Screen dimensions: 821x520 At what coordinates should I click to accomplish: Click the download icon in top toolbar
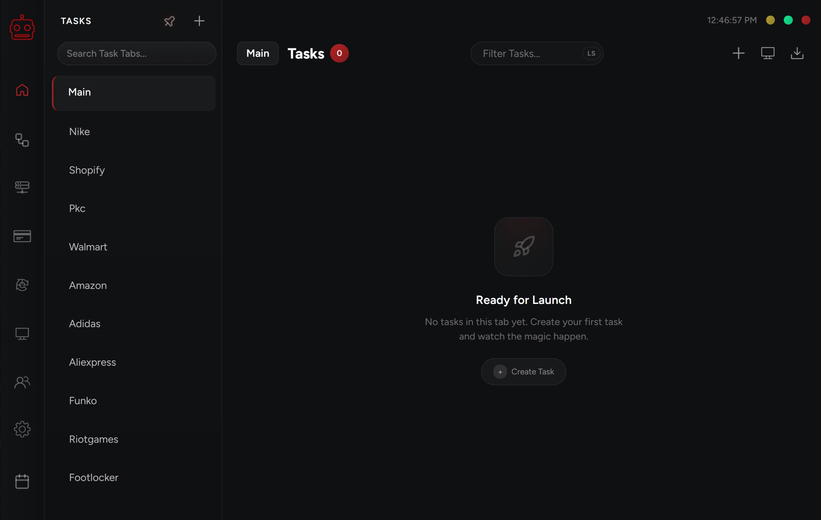(797, 54)
